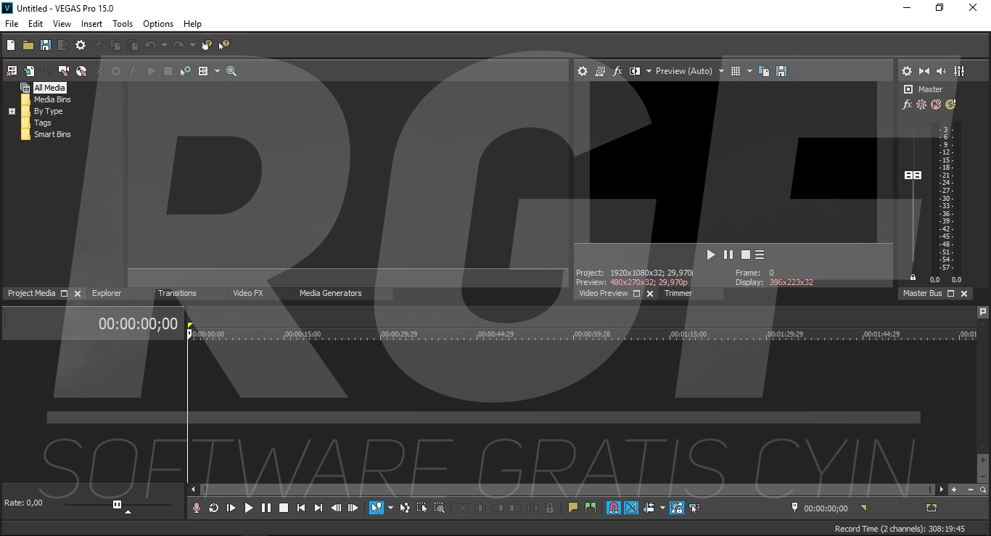
Task: Select the Zoom Edit tool
Action: [440, 508]
